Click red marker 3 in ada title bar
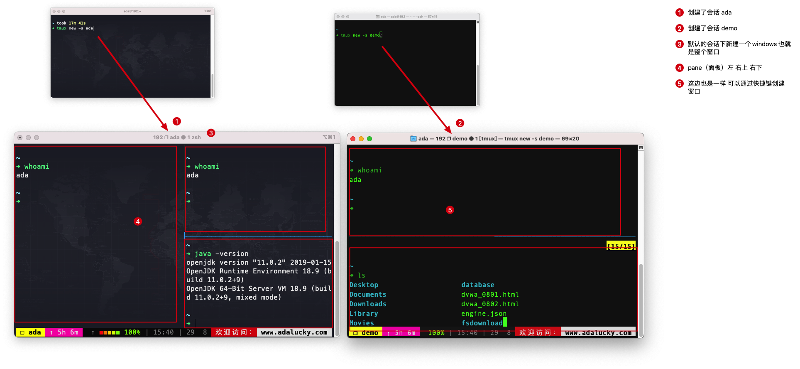Image resolution: width=800 pixels, height=369 pixels. point(211,133)
